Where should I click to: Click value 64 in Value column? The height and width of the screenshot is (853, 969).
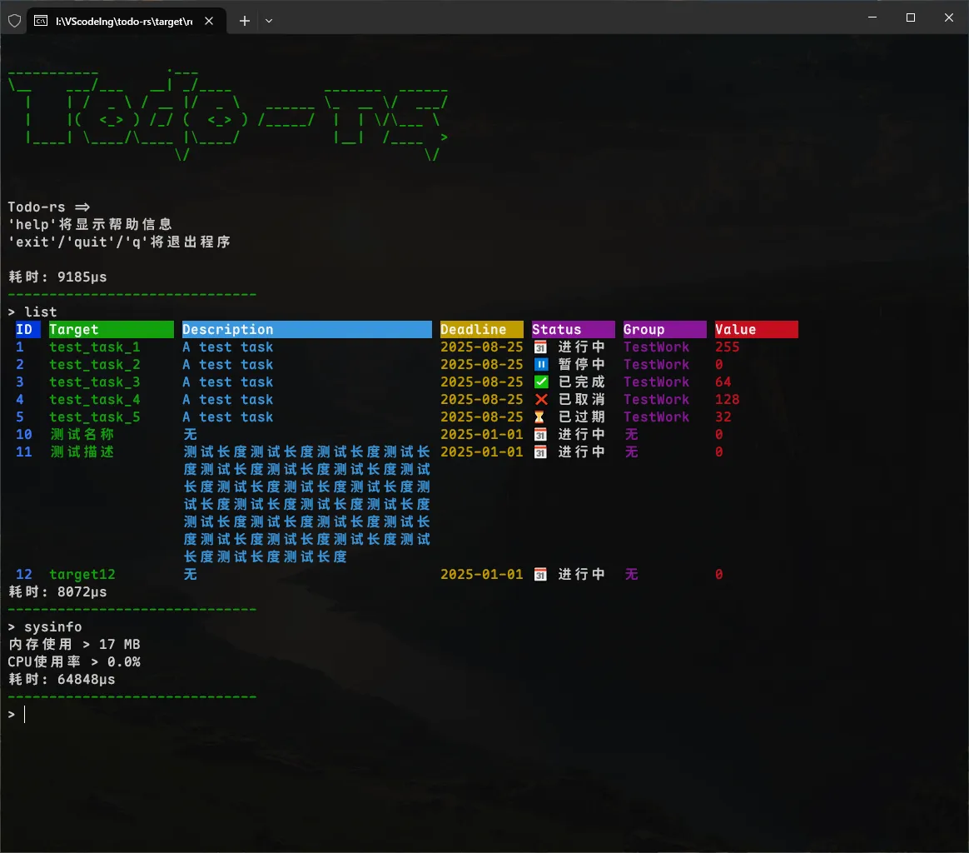723,382
